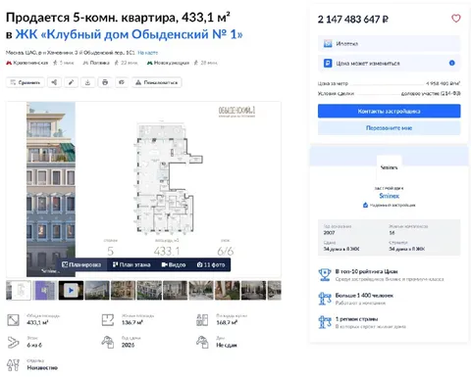Click the 'Не сдан' status value
Viewport: 471px width, 377px height.
pos(227,345)
